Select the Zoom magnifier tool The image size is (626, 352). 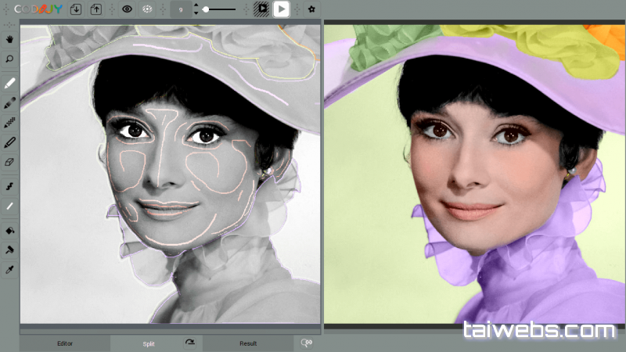(9, 59)
